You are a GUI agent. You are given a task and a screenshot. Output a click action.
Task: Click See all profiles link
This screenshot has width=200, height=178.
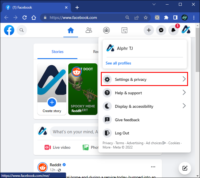click(118, 63)
